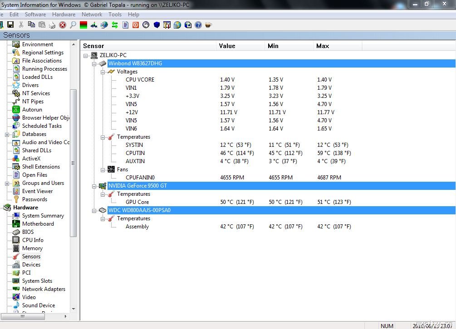This screenshot has width=456, height=329.
Task: Click the magnifying glass Find icon
Action: click(x=73, y=25)
